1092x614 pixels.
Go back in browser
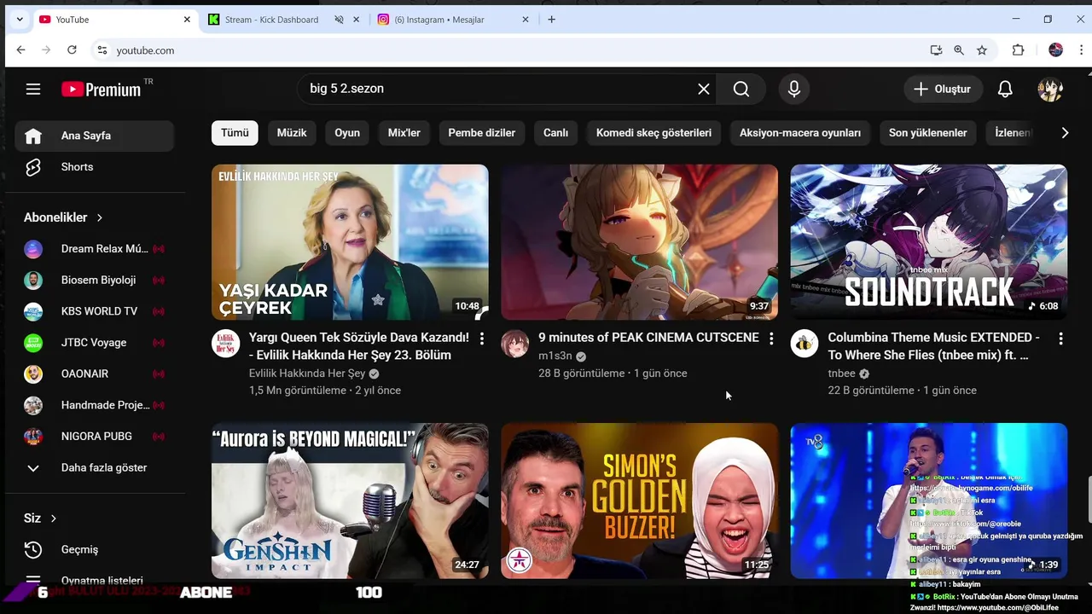20,50
